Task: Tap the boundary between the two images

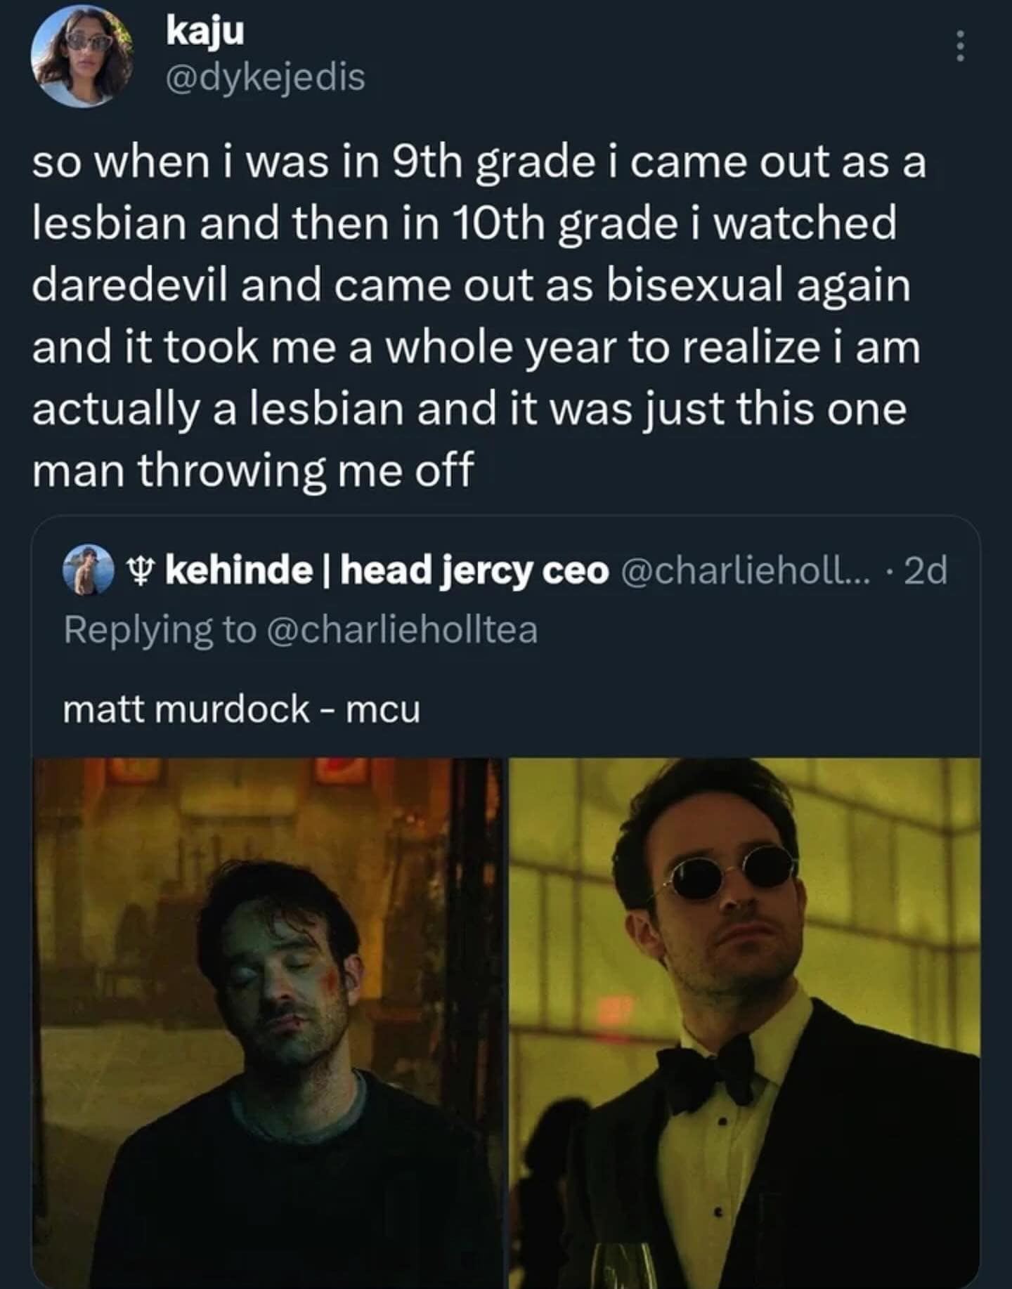Action: (x=502, y=1019)
